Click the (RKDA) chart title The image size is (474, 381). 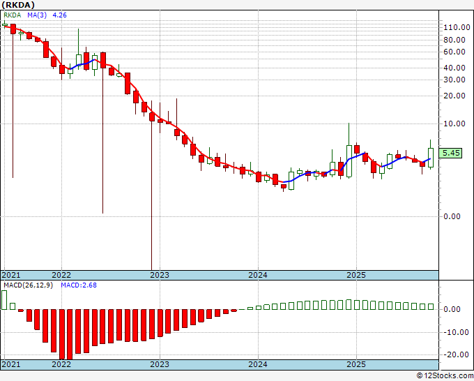[x=18, y=5]
